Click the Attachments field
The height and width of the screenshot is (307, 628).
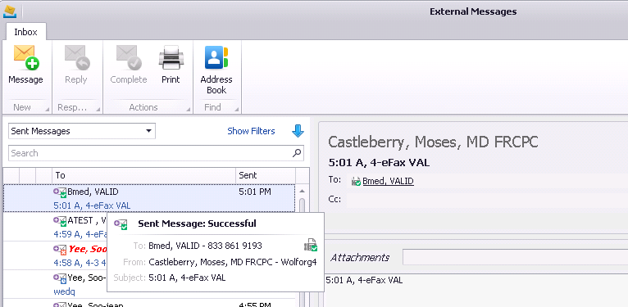coord(515,257)
